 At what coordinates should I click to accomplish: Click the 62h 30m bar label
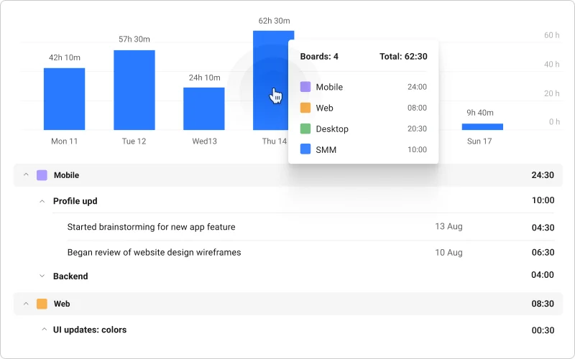click(x=274, y=21)
